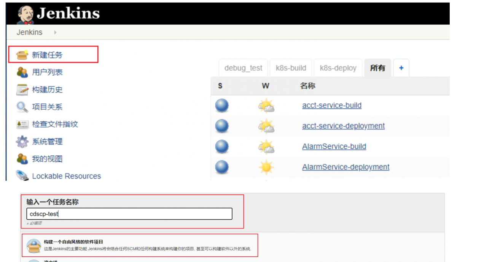Open the 用户列表 link
The height and width of the screenshot is (262, 487).
click(x=47, y=72)
